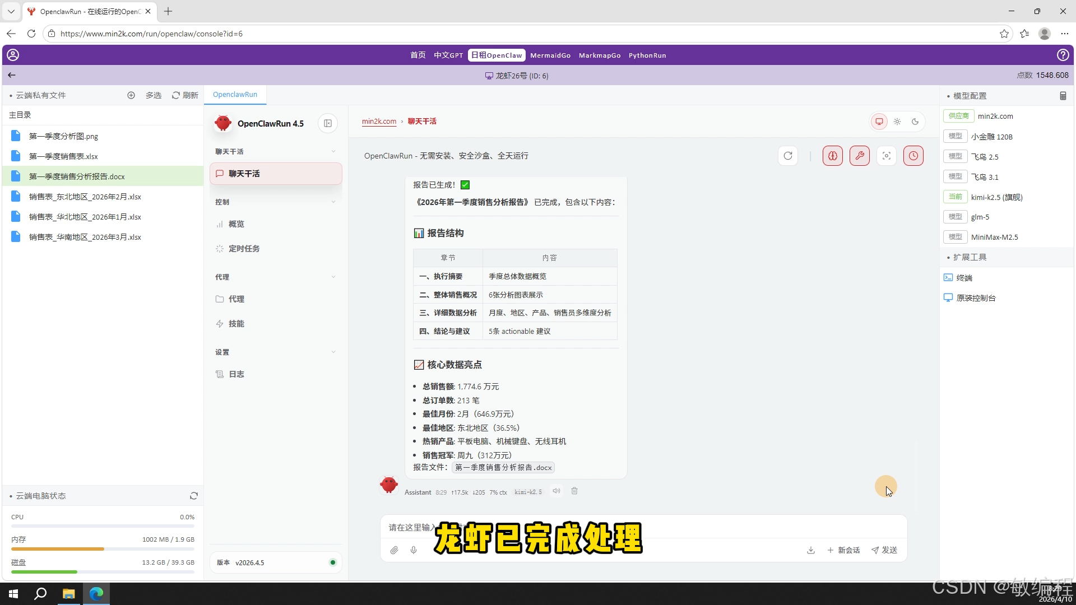Screen dimensions: 1076x605
Task: Click the regenerate (refresh arrow) icon above report
Action: 788,156
